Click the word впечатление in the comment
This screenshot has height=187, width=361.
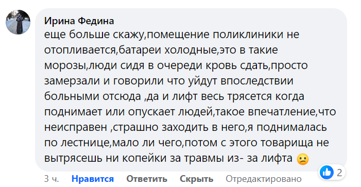282,112
